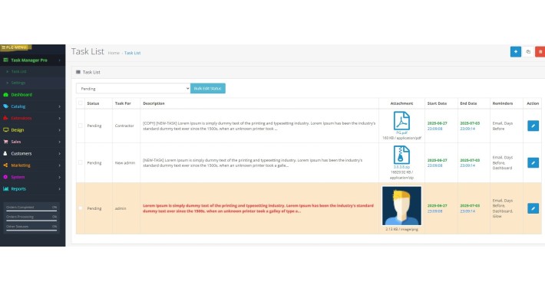Sort by the End Date column header

click(468, 103)
